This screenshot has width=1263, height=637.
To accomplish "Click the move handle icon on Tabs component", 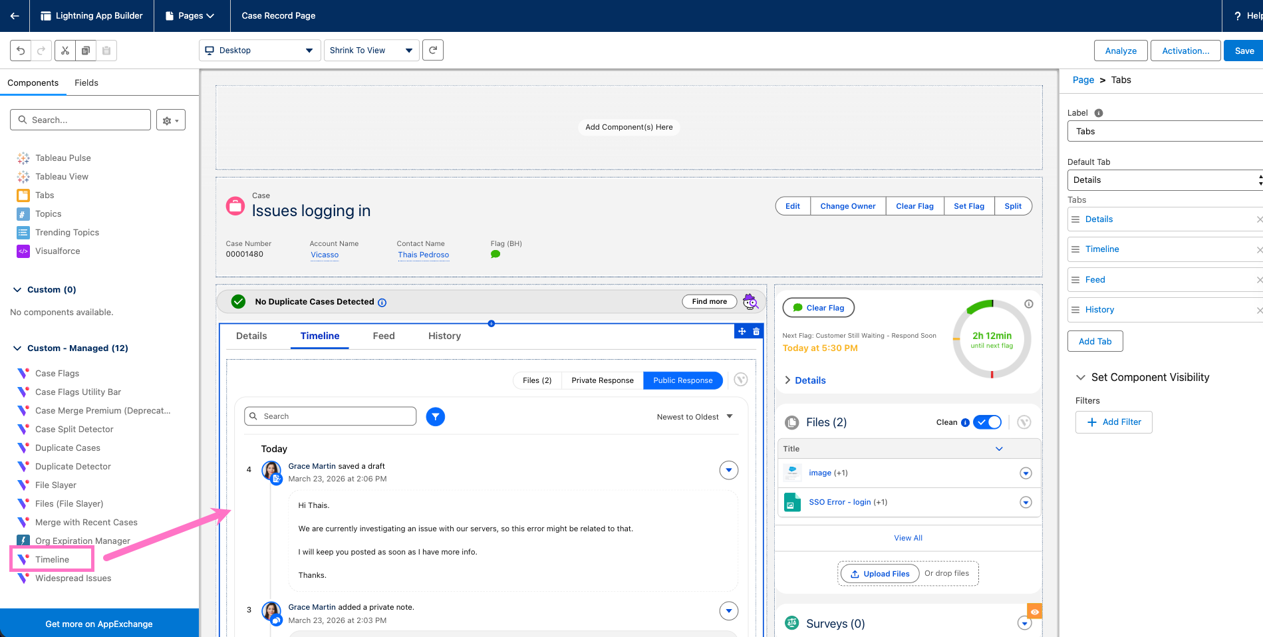I will pos(742,331).
